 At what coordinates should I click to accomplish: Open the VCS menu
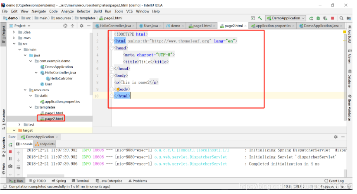(129, 12)
